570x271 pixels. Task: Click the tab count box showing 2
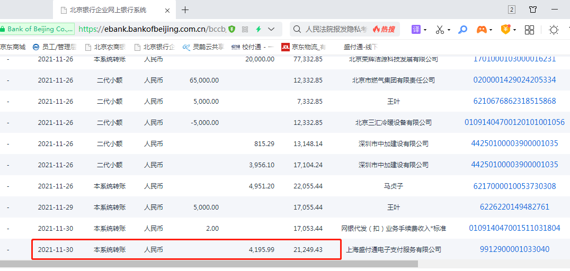click(x=512, y=10)
